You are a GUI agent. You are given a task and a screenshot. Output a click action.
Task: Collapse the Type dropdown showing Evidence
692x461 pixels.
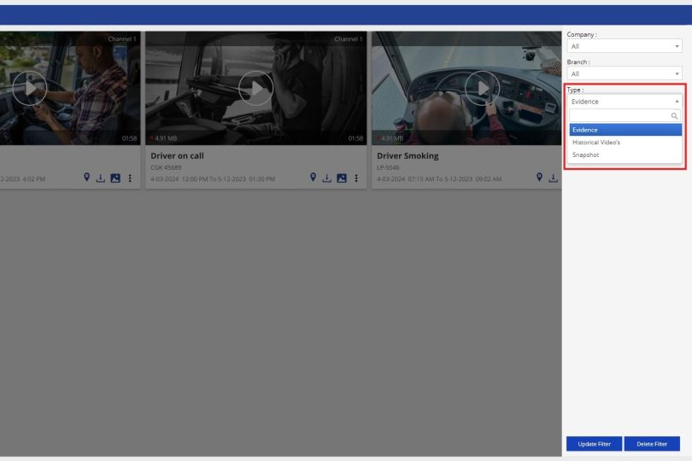coord(625,101)
